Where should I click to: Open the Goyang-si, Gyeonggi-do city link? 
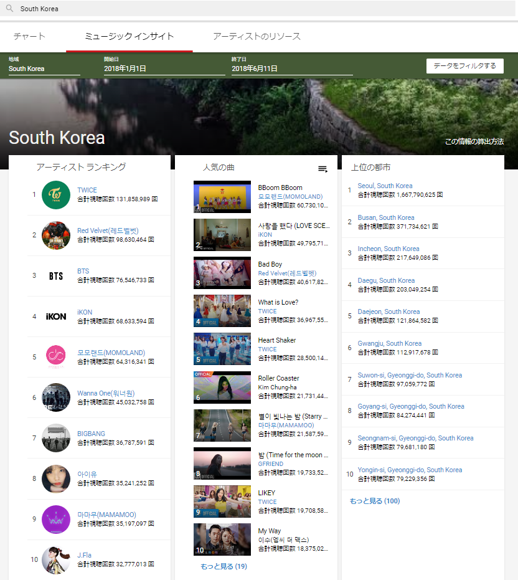[x=411, y=406]
